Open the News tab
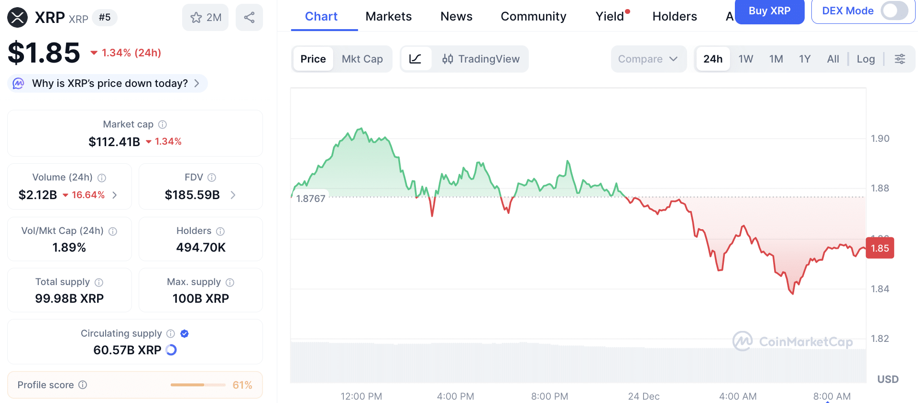This screenshot has width=918, height=403. coord(456,16)
